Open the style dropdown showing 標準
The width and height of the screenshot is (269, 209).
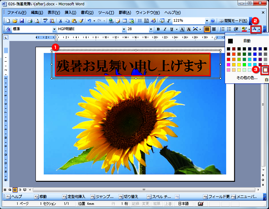(x=55, y=29)
